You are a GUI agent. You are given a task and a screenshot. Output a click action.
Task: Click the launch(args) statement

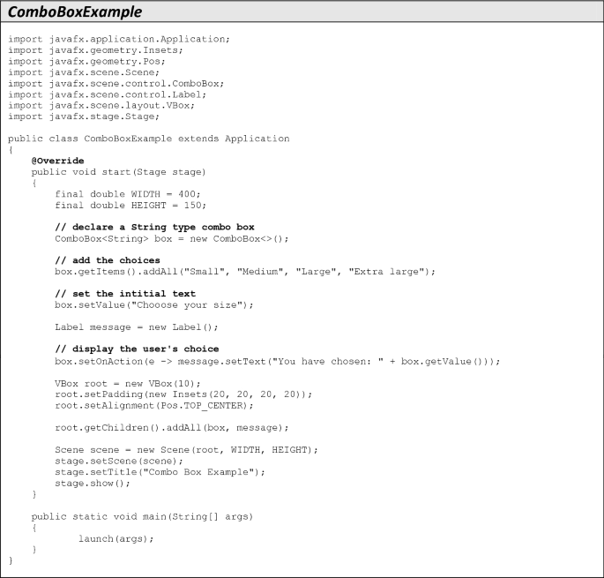point(116,539)
